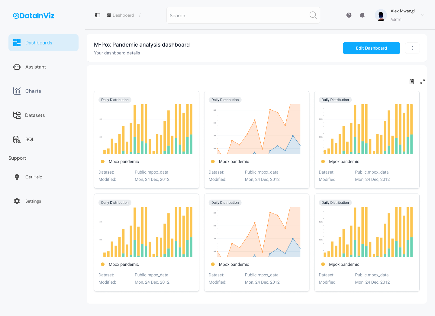Viewport: 435px width, 316px height.
Task: Open the three-dot menu beside Edit Dashboard
Action: (412, 48)
